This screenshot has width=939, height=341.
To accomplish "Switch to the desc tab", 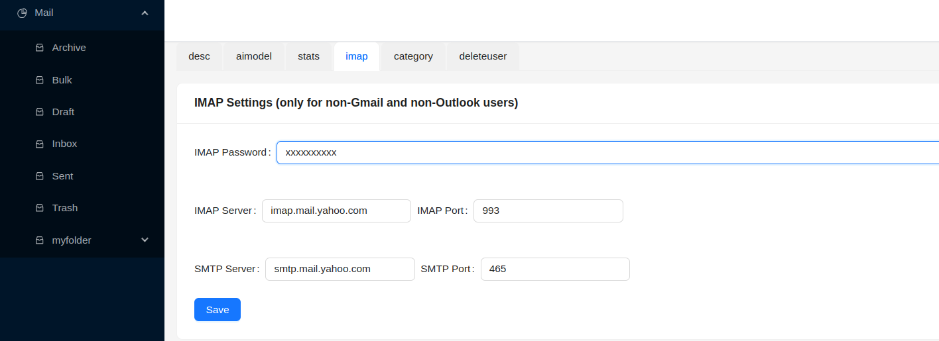I will point(199,56).
